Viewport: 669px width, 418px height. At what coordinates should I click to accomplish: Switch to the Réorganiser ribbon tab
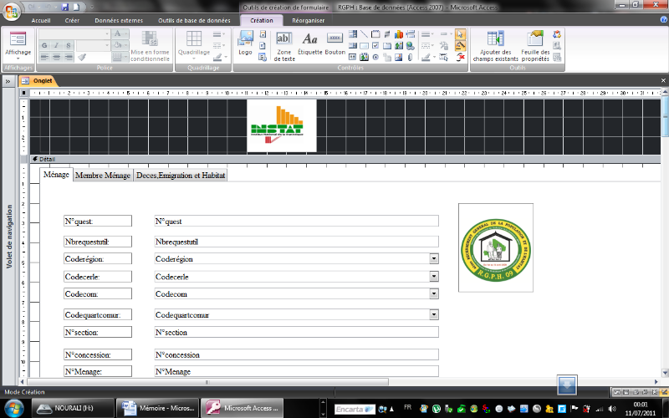click(x=308, y=20)
